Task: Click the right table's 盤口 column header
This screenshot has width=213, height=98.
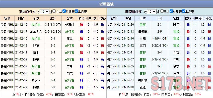Action: (x=202, y=18)
